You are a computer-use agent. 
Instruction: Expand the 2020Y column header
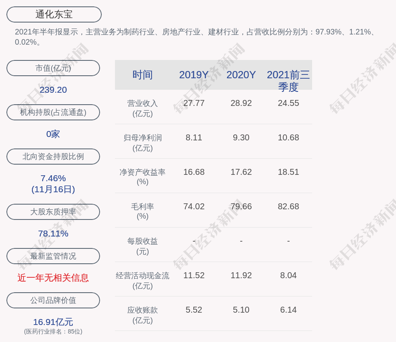[241, 75]
